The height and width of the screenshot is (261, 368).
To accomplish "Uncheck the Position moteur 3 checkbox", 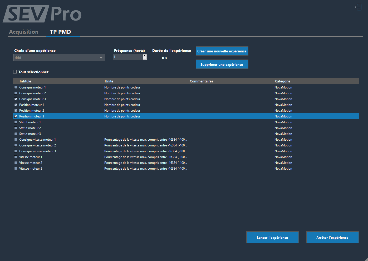I will pos(16,116).
